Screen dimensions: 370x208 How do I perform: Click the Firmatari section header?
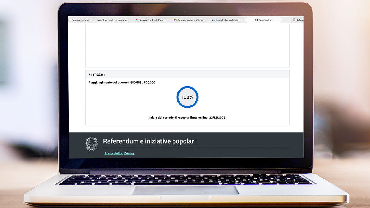click(x=97, y=75)
